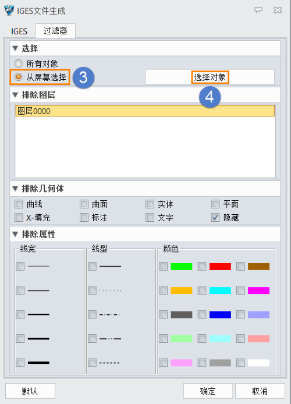Collapse the 排除图层 section
Viewport: 291px width, 404px height.
click(15, 95)
